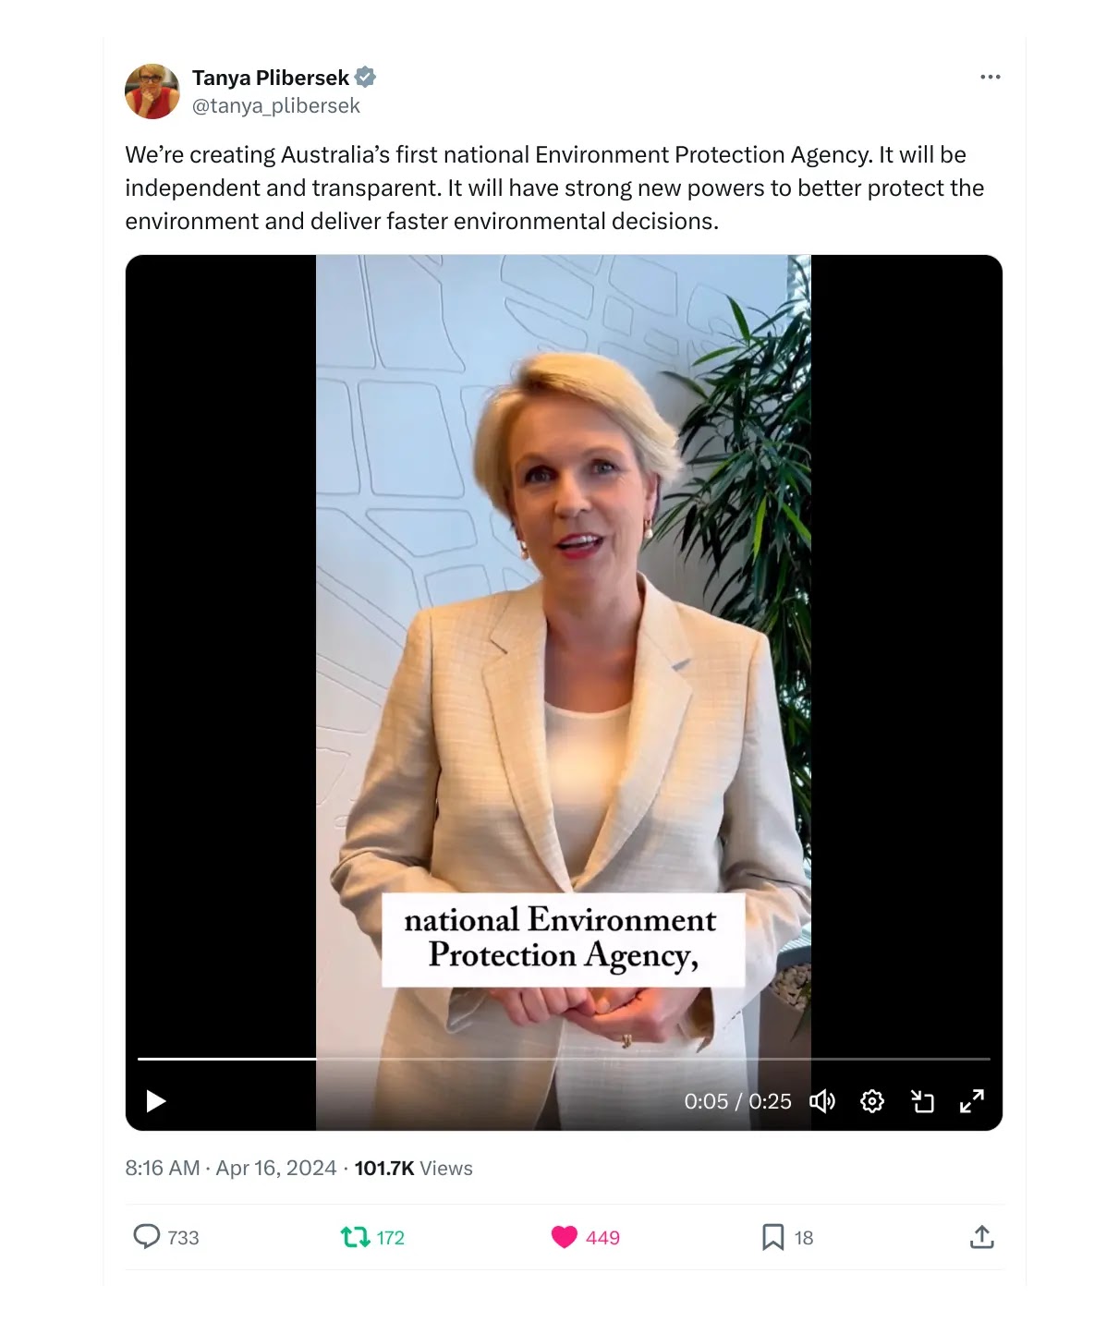Mute the video using the speaker icon

(x=822, y=1100)
